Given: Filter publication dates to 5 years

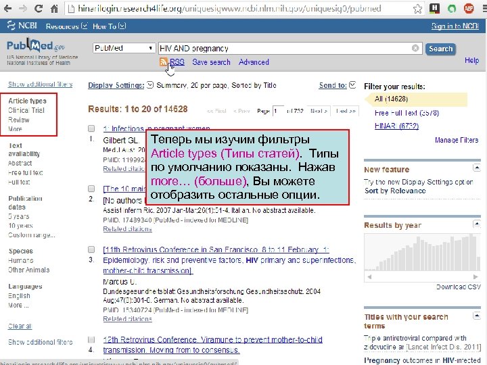Looking at the screenshot, I should point(19,216).
